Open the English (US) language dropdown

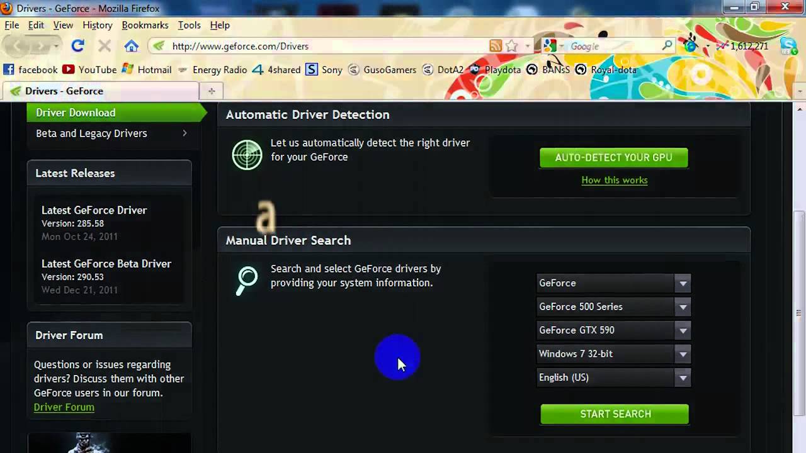pos(613,377)
